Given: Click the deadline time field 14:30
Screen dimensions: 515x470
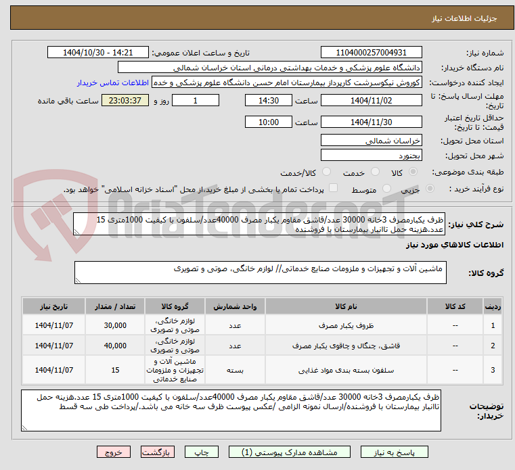Looking at the screenshot, I should [269, 101].
